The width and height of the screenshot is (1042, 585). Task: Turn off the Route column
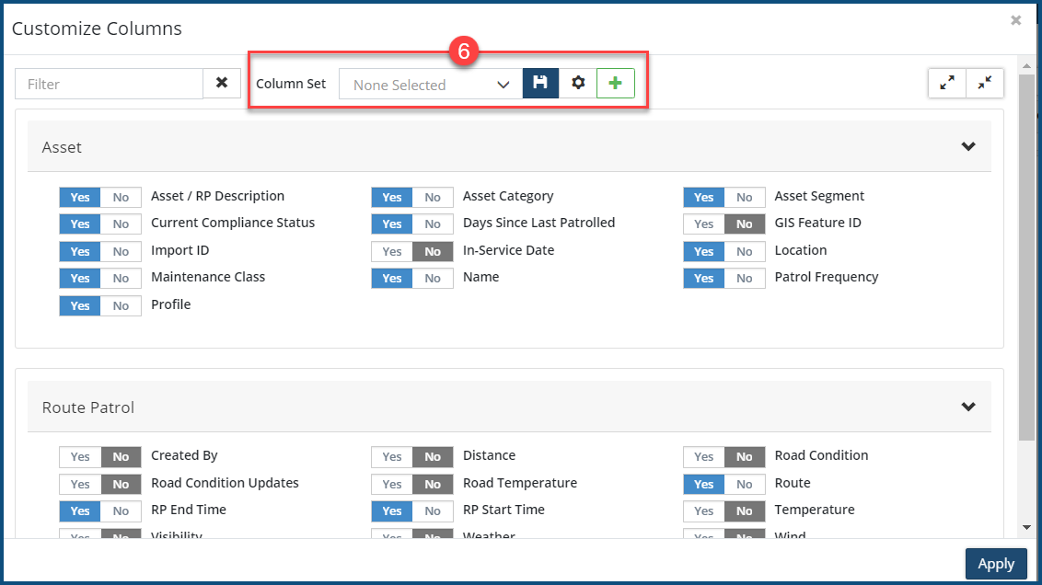(745, 484)
